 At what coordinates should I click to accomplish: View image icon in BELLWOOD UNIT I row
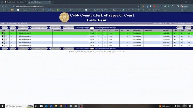tap(4, 39)
